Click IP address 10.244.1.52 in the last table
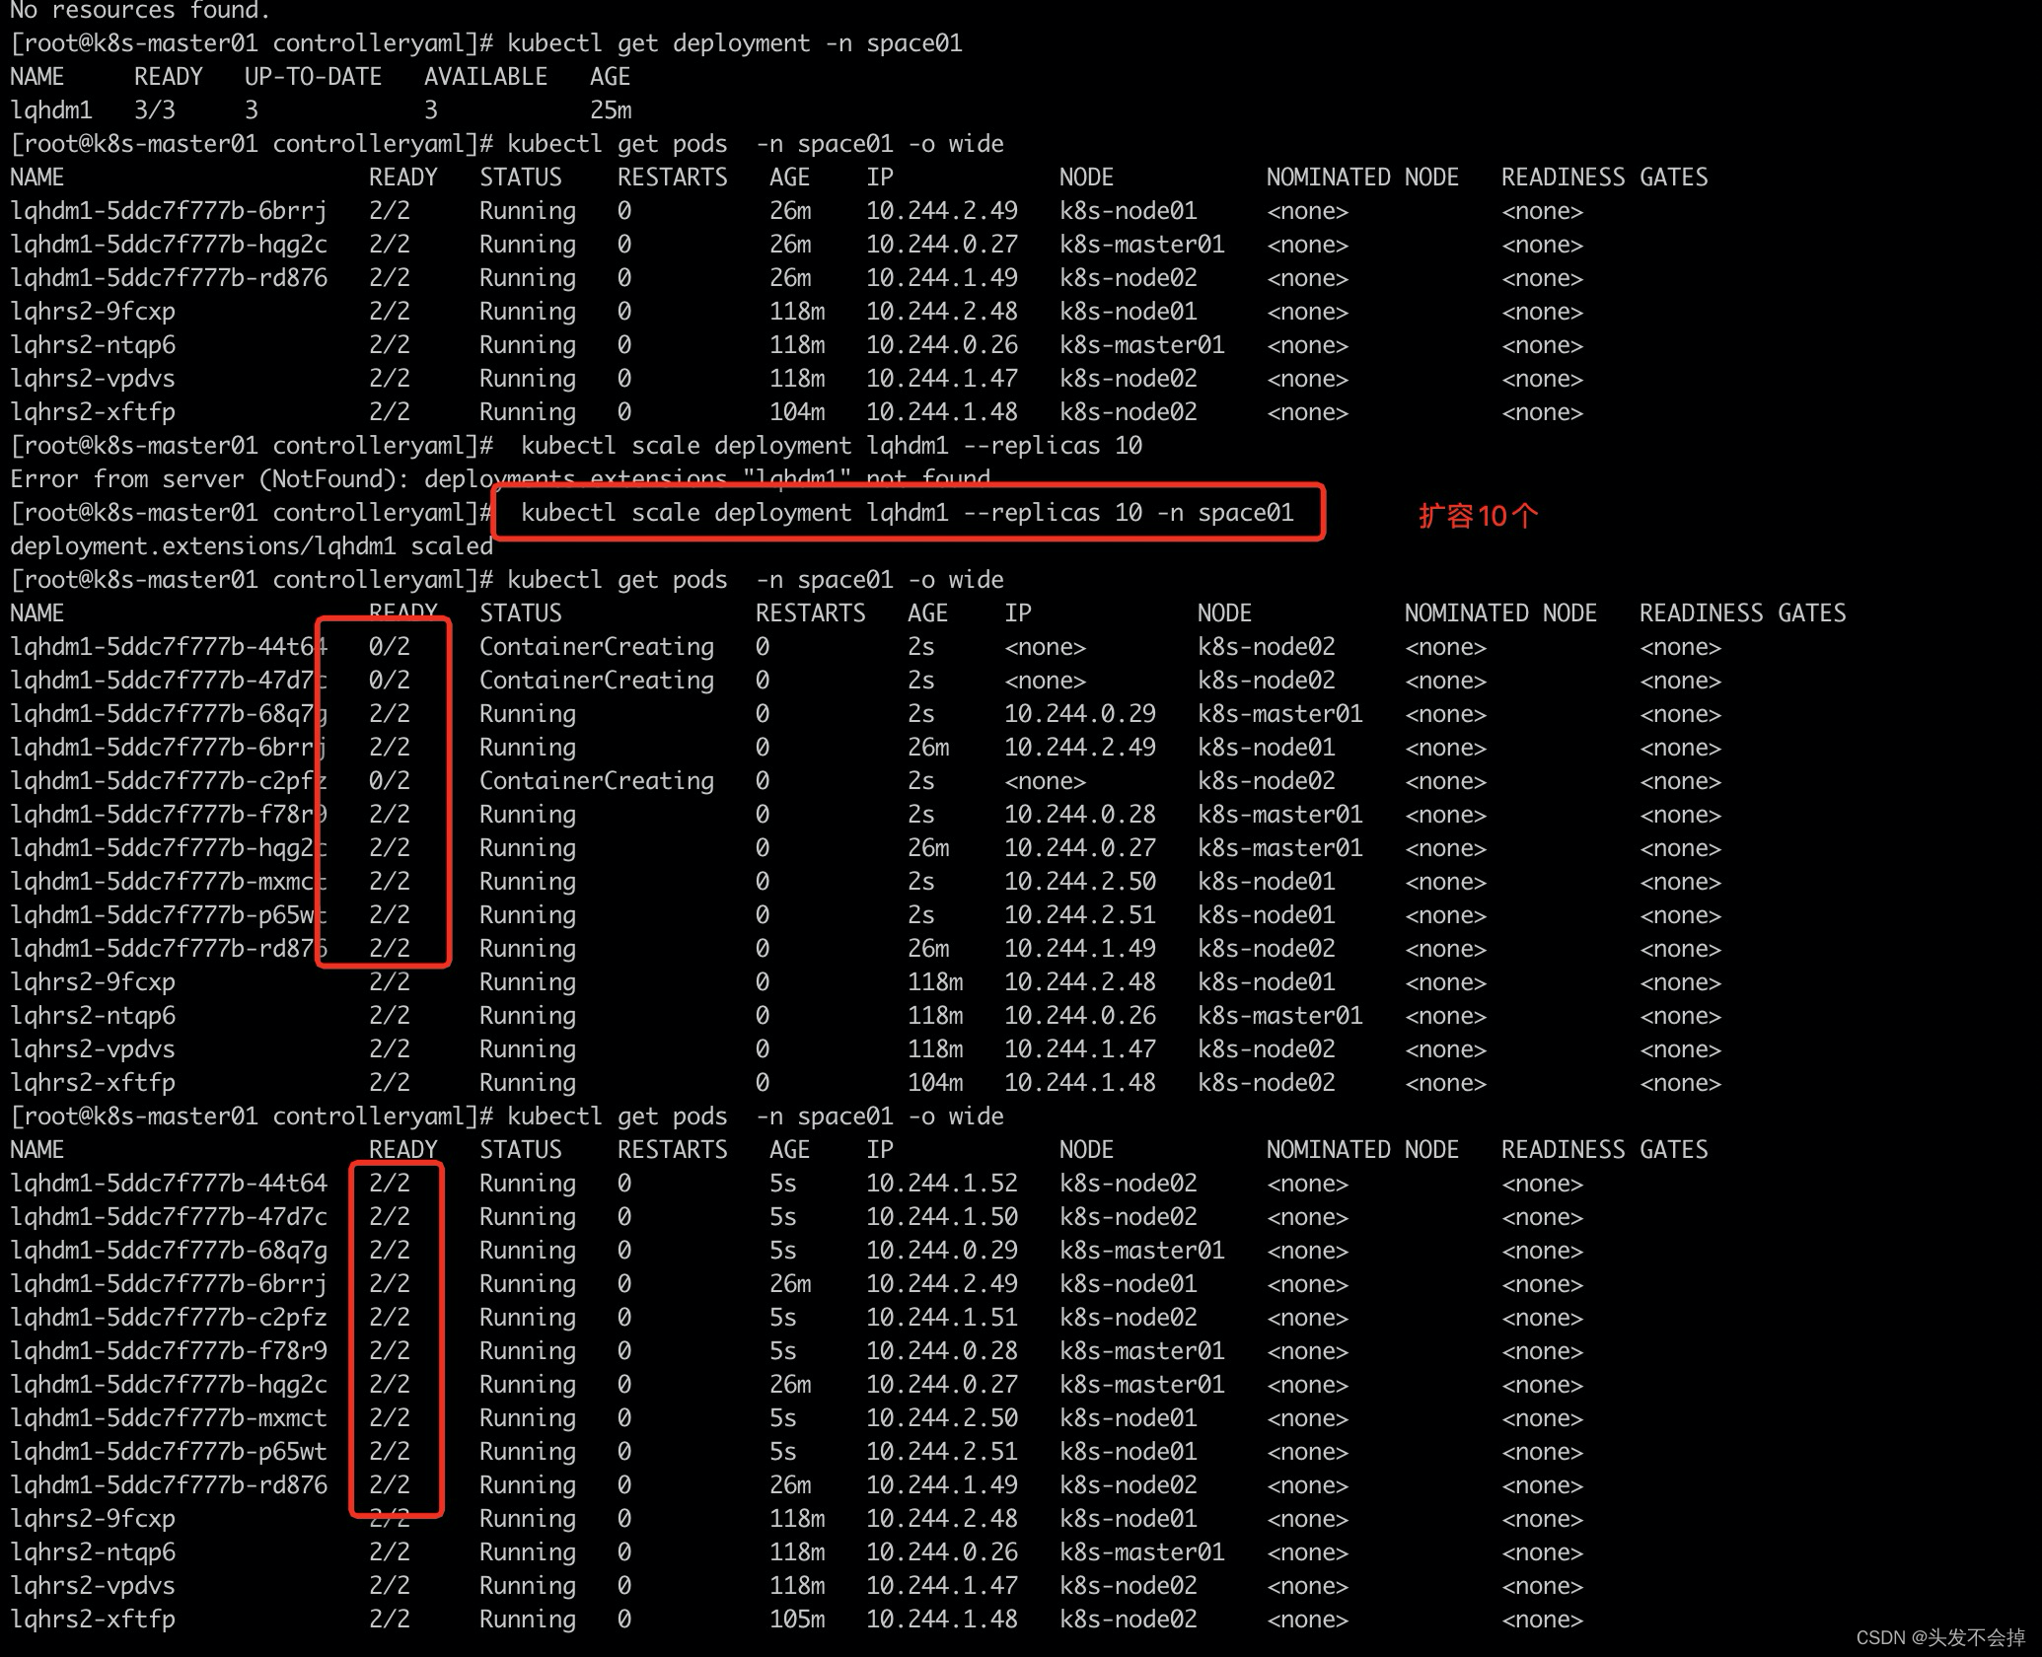Viewport: 2042px width, 1657px height. click(941, 1183)
